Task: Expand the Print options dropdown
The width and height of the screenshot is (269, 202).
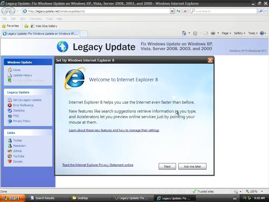Action: [x=218, y=33]
